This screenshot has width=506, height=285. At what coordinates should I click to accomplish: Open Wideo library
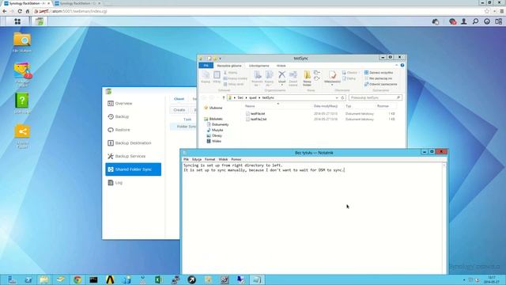pyautogui.click(x=214, y=141)
